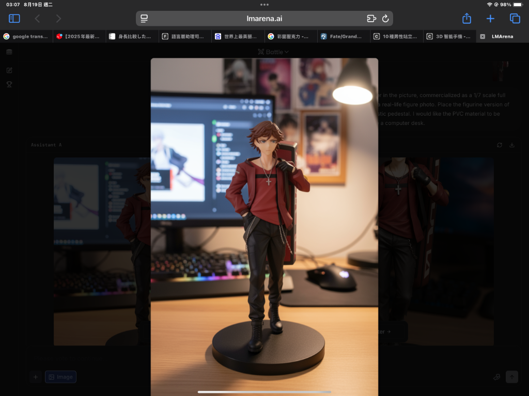This screenshot has width=529, height=396.
Task: Expand the Battle mode dropdown
Action: pos(273,52)
